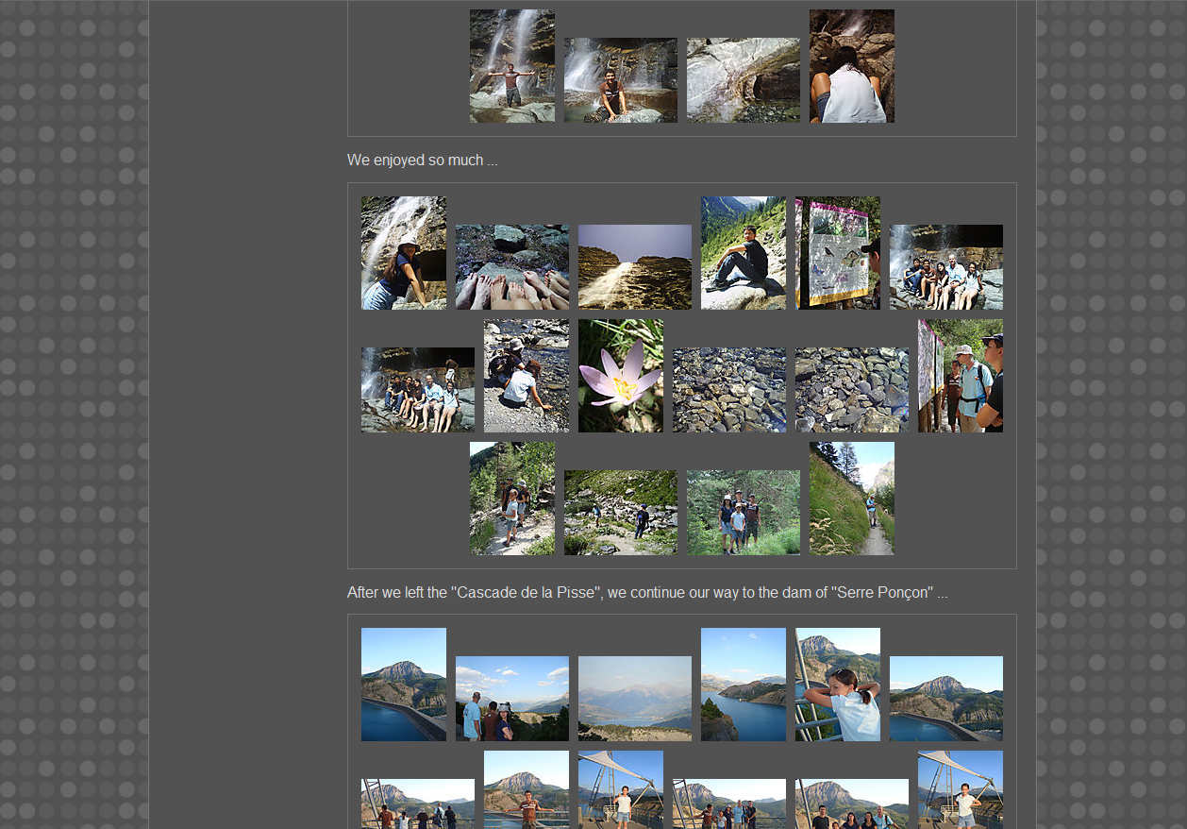Open photo of woman in white hat by waterfall
Viewport: 1187px width, 829px height.
[403, 253]
